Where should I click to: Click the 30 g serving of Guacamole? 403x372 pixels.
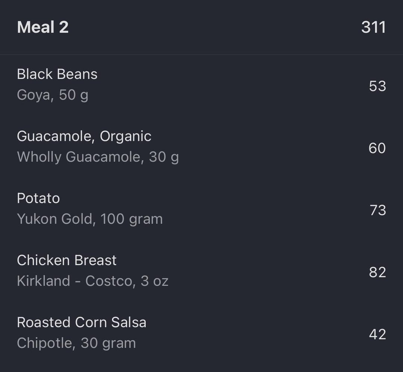coord(164,157)
